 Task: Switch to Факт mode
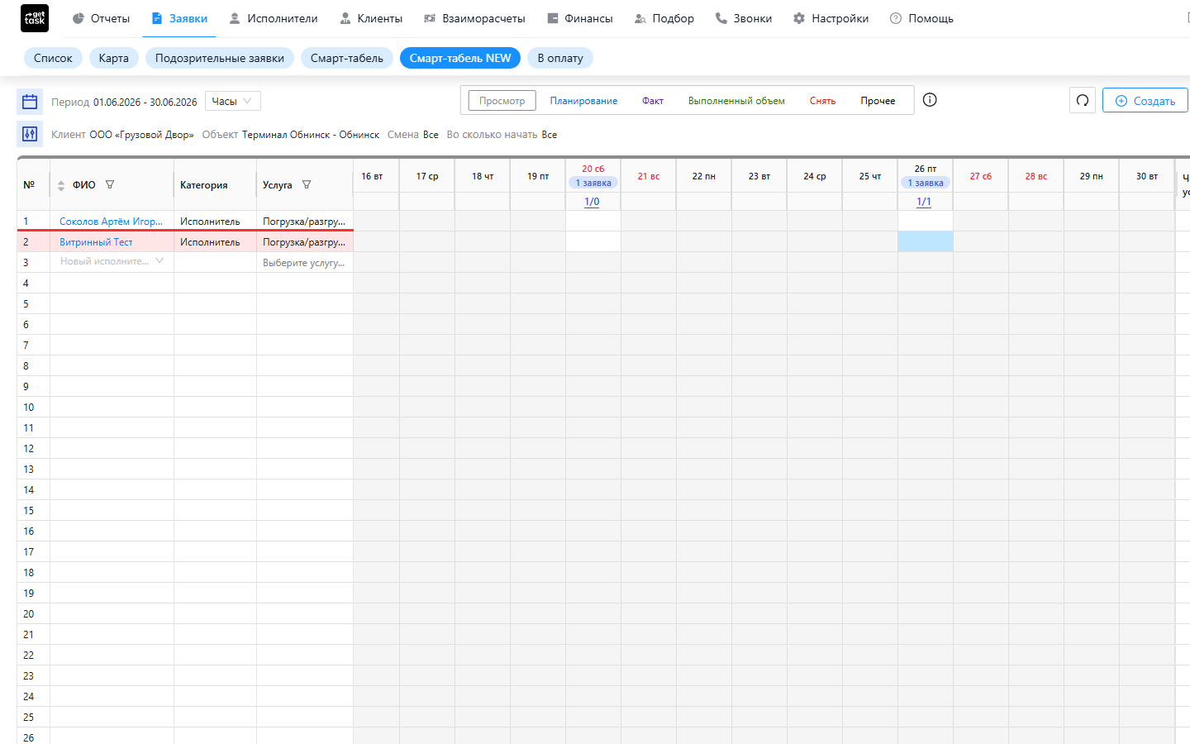coord(653,101)
